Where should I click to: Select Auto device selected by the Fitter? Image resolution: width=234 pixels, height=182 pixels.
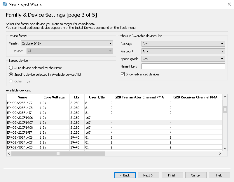pyautogui.click(x=11, y=68)
